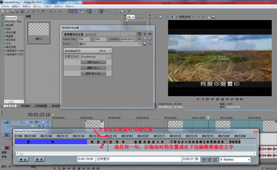This screenshot has height=170, width=277.
Task: Click the New project icon in main toolbar
Action: tap(3, 11)
